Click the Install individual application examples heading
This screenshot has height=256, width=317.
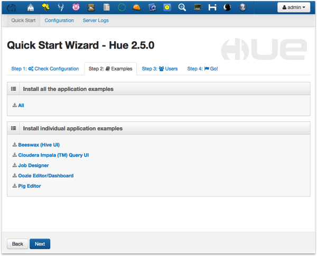click(x=73, y=128)
